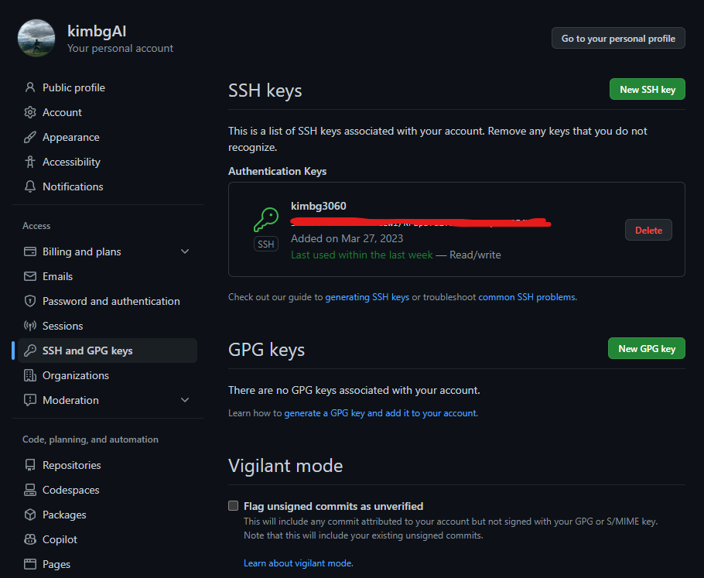Click the Repositories book icon
Screen dimensions: 704x578
[x=30, y=465]
